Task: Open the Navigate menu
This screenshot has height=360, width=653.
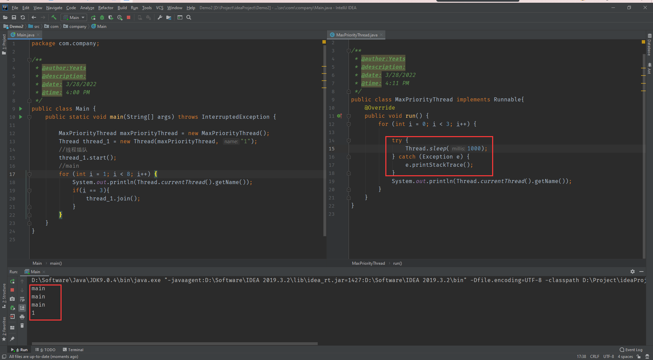Action: [54, 7]
